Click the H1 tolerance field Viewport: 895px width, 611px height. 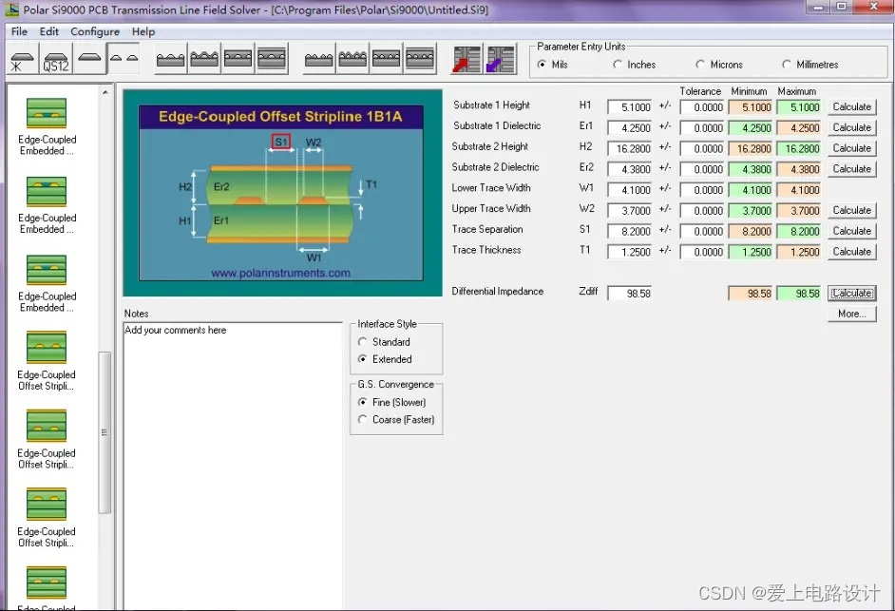pos(702,106)
